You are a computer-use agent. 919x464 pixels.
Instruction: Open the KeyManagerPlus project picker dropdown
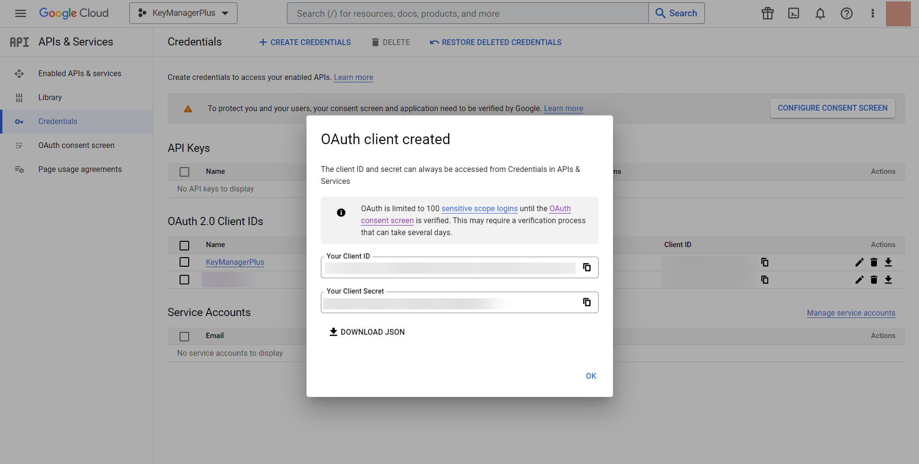click(183, 13)
